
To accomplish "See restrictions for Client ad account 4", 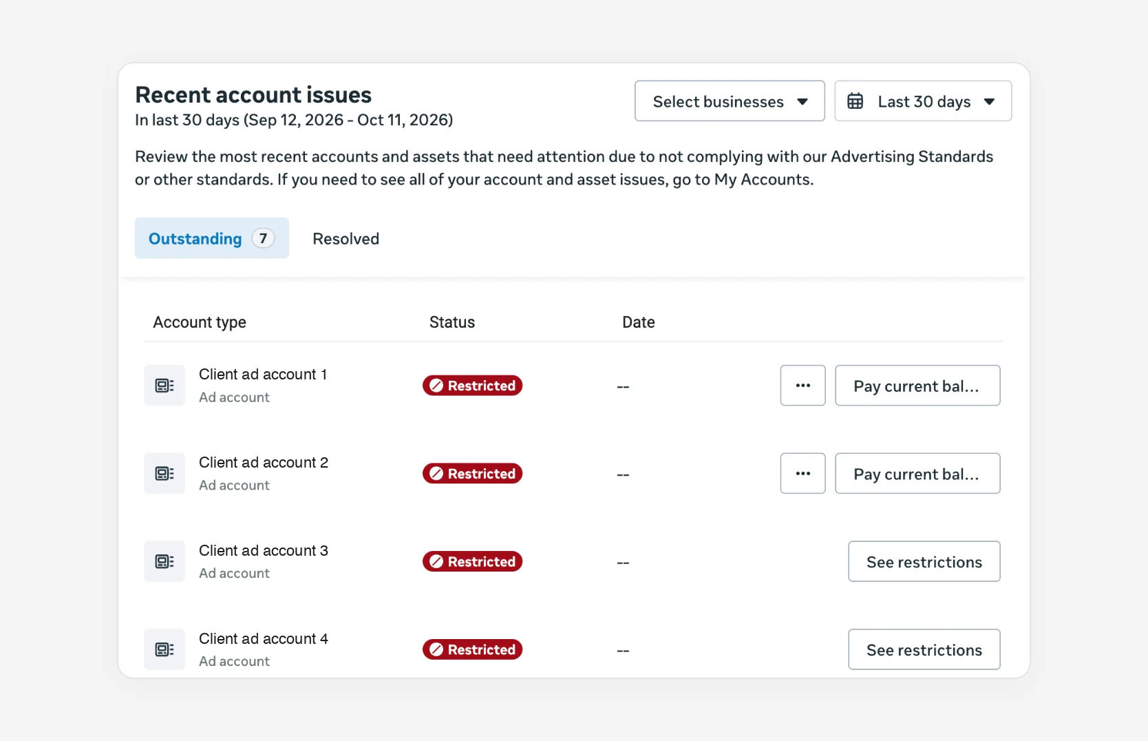I will [x=924, y=649].
